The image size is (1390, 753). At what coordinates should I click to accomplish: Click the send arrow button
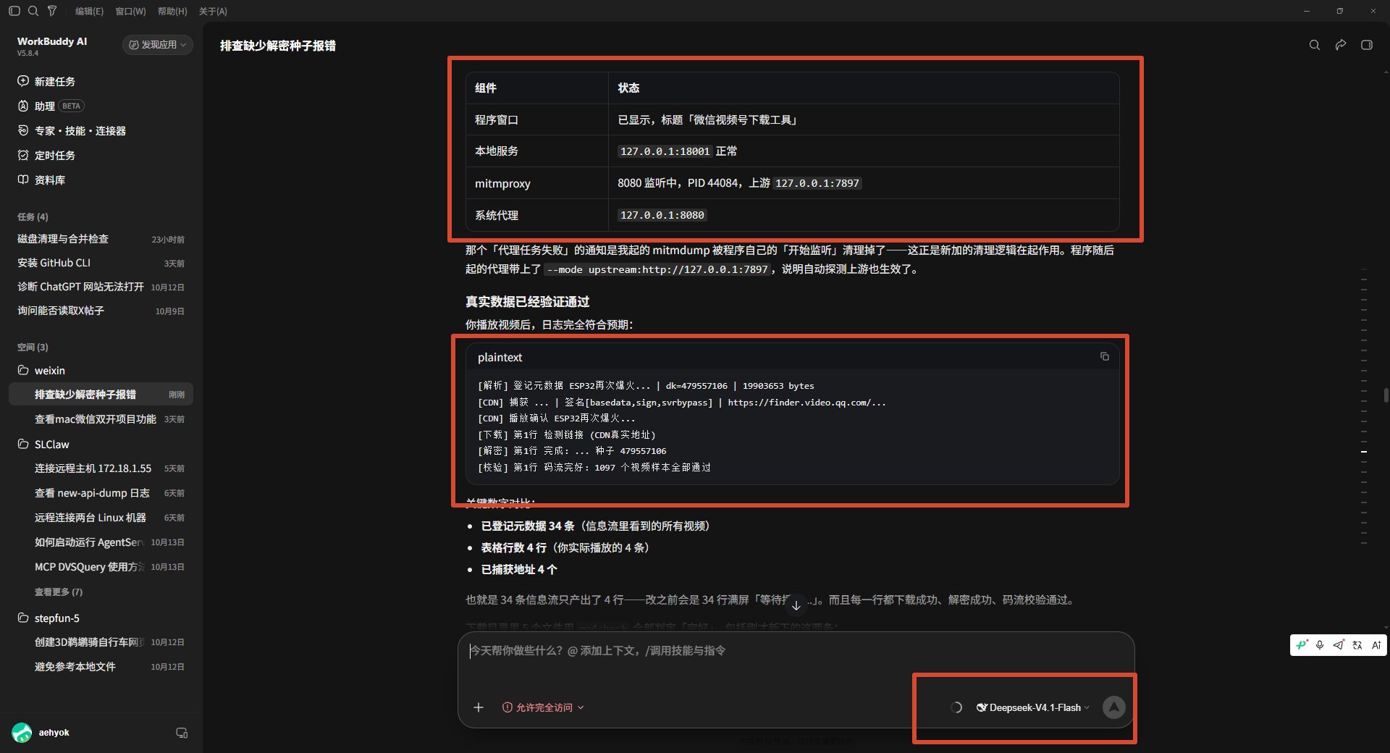[x=1114, y=707]
